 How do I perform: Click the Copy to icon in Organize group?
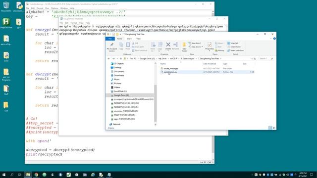coord(160,46)
